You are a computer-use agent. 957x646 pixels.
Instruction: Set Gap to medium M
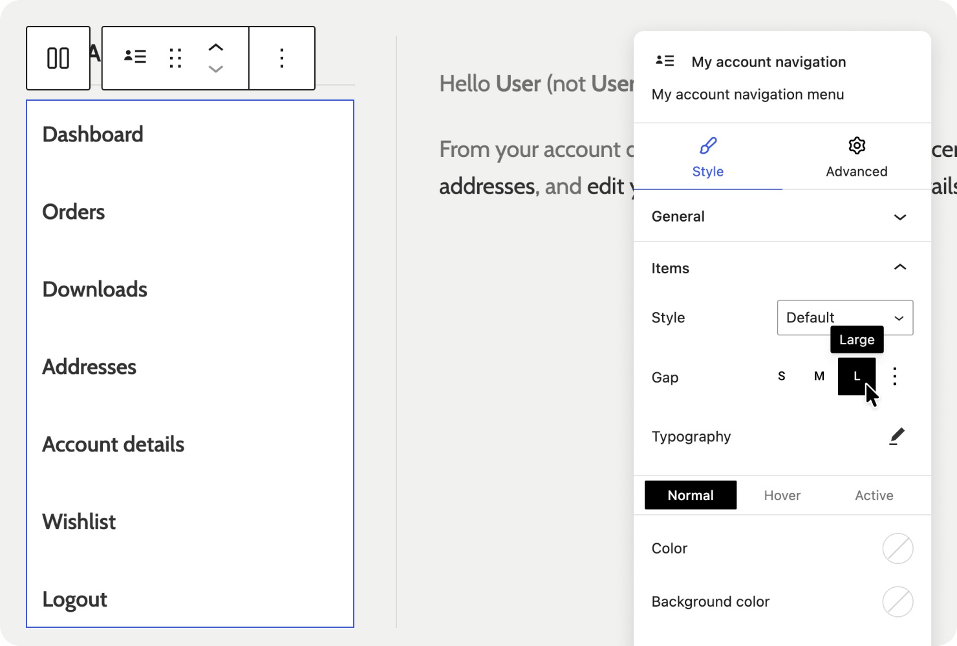819,377
